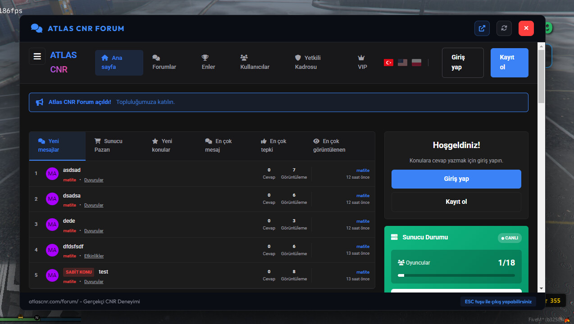Image resolution: width=574 pixels, height=324 pixels.
Task: Click the Oyuncular player count progress bar
Action: coord(456,275)
